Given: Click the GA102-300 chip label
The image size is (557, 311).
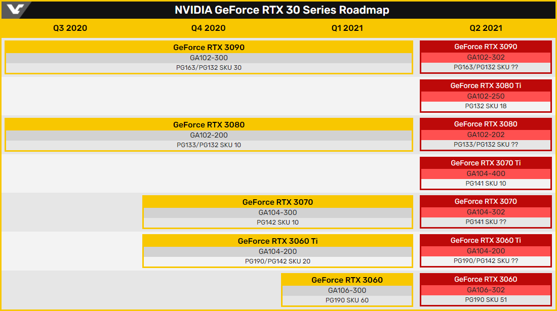Looking at the screenshot, I should click(x=209, y=58).
